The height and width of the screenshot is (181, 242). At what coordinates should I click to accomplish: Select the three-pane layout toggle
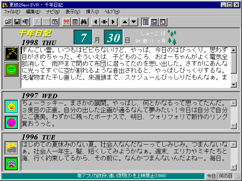(x=145, y=22)
